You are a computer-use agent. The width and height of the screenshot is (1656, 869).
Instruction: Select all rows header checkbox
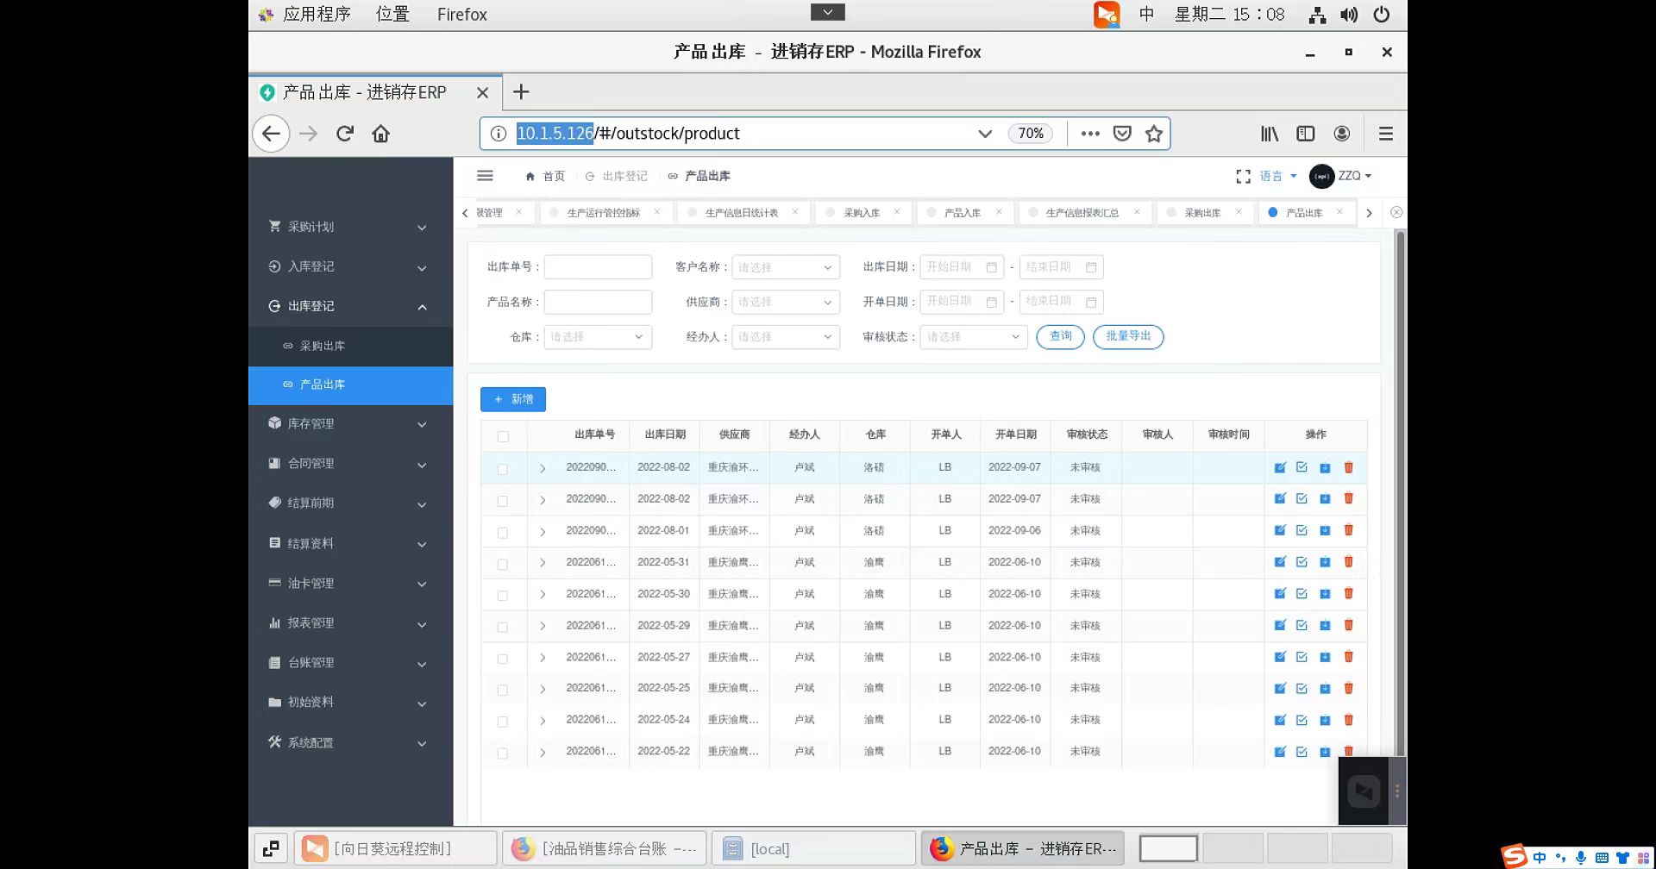503,436
